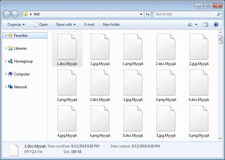Select the 1.jpg.MyyqA file icon
The image size is (225, 160).
tap(100, 47)
